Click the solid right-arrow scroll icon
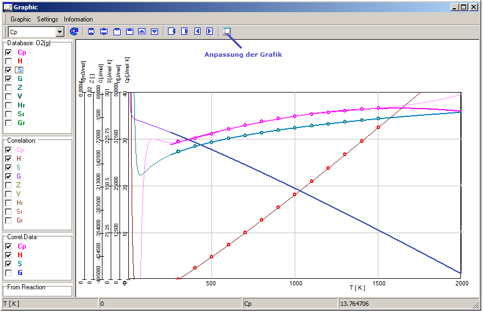The width and height of the screenshot is (483, 313). pos(210,31)
